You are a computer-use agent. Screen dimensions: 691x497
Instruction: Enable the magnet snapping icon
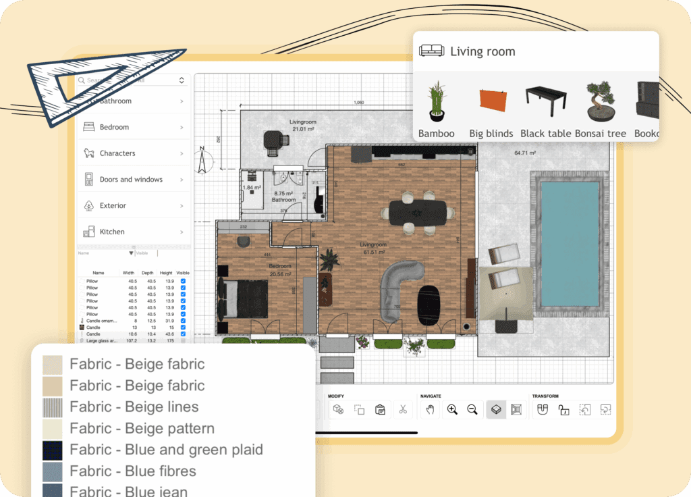(542, 409)
